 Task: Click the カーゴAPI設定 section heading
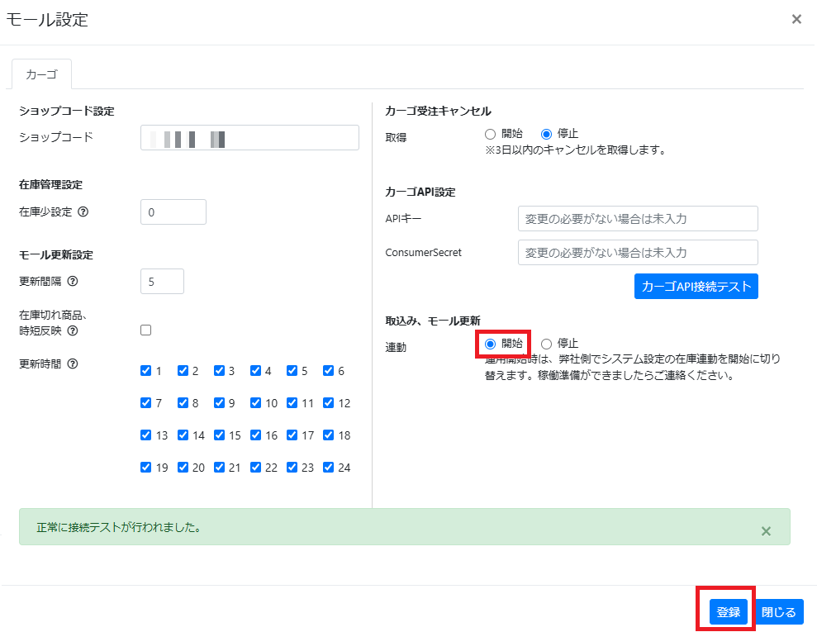pos(420,192)
